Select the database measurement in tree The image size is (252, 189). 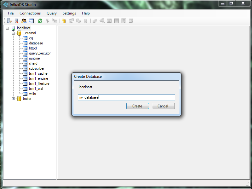coord(36,43)
